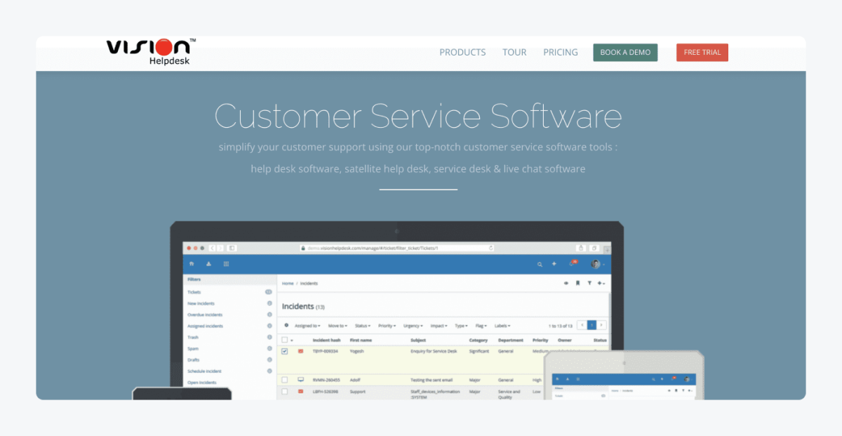This screenshot has width=842, height=436.
Task: Select the header checkbox to choose all incidents
Action: (283, 340)
